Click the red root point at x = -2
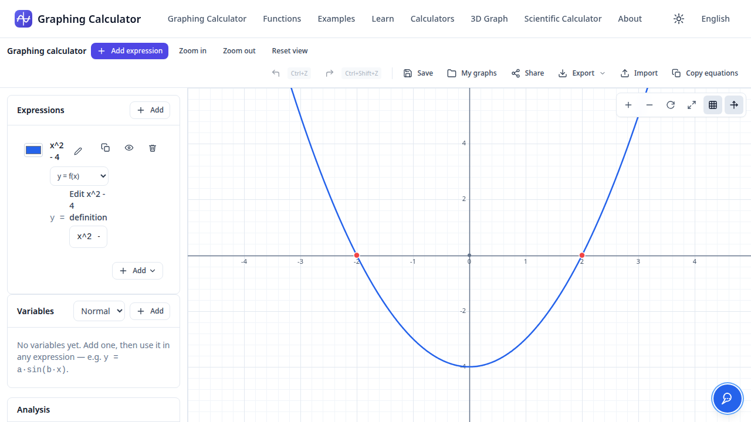 click(x=357, y=256)
